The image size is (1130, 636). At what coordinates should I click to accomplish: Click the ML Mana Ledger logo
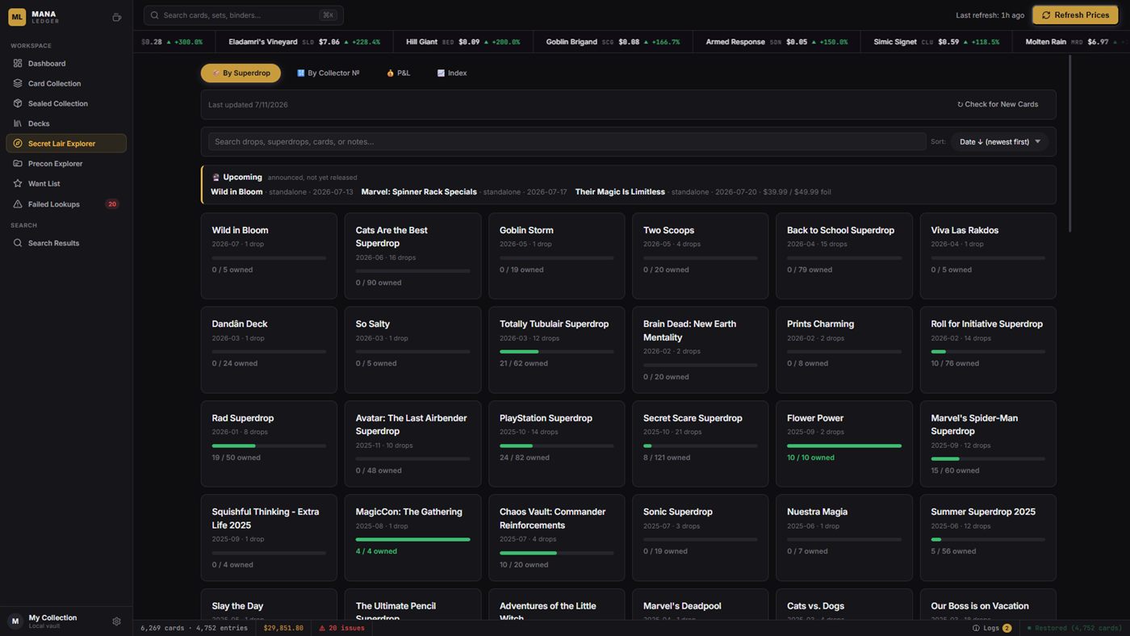click(17, 16)
